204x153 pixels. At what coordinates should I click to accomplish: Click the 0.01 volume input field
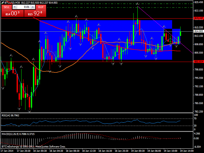click(24, 7)
